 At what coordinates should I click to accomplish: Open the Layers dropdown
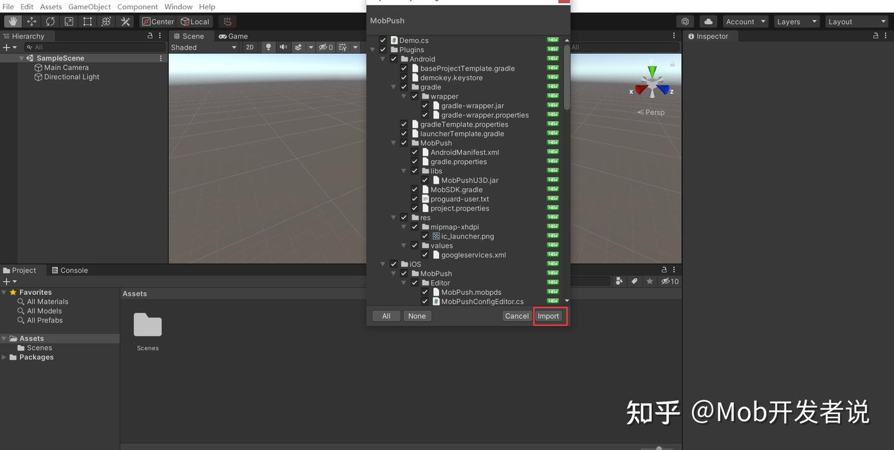[797, 22]
